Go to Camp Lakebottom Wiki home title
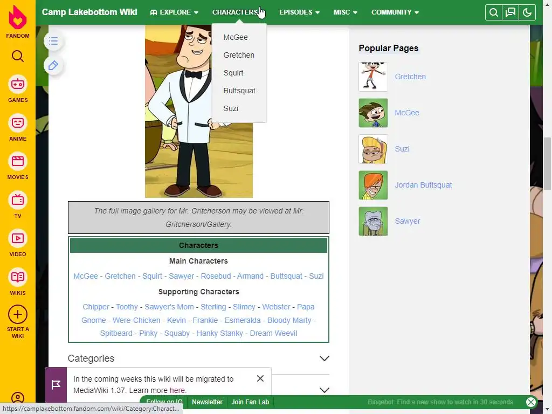Image resolution: width=552 pixels, height=414 pixels. click(x=89, y=12)
